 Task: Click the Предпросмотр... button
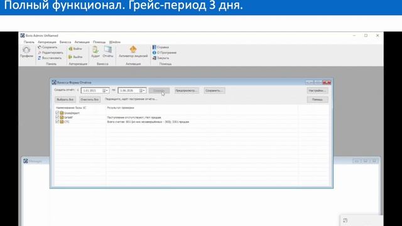click(x=187, y=90)
